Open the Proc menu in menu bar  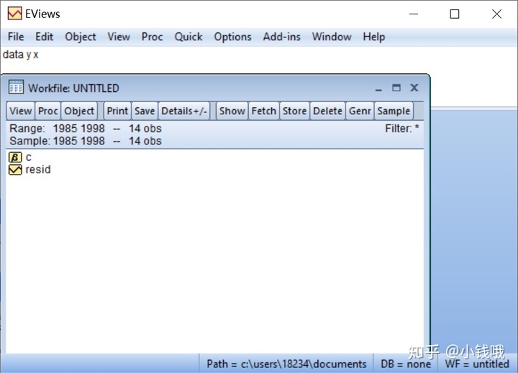pyautogui.click(x=152, y=37)
